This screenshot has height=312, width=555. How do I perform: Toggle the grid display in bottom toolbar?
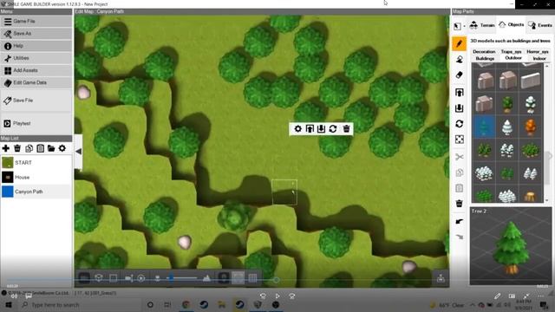[252, 278]
